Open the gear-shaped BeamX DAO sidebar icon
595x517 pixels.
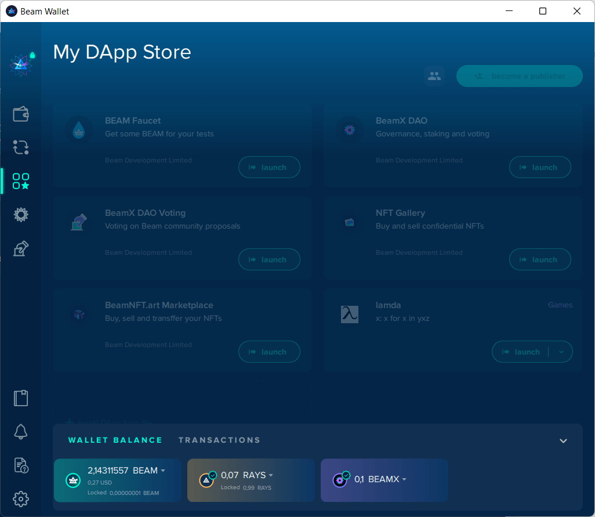pos(21,215)
